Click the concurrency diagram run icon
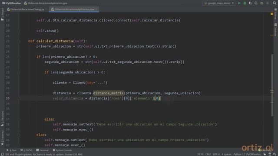 [x=262, y=3]
